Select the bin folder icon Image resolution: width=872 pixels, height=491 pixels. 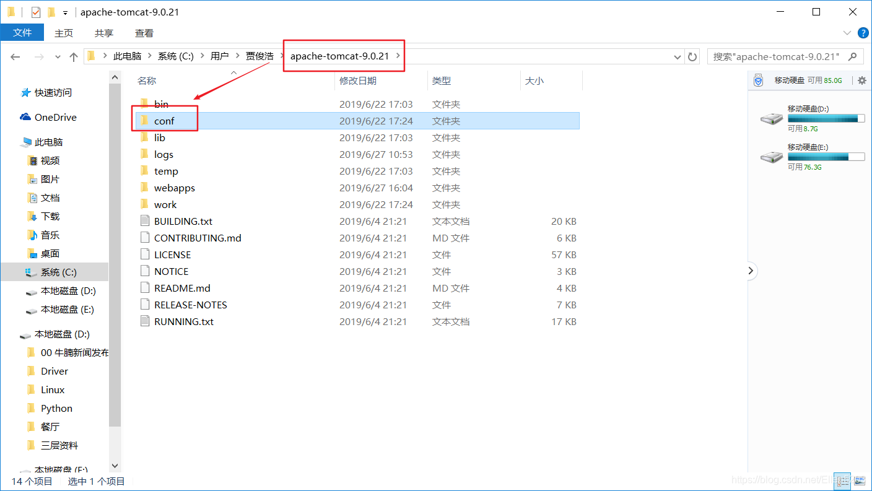(x=144, y=104)
